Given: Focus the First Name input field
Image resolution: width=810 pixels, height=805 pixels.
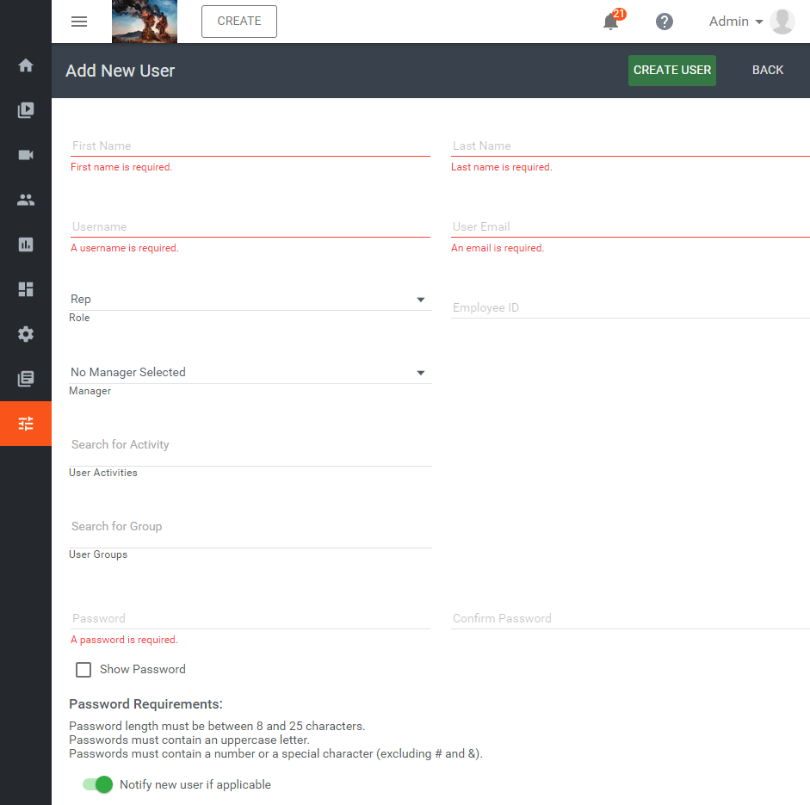Looking at the screenshot, I should click(250, 146).
